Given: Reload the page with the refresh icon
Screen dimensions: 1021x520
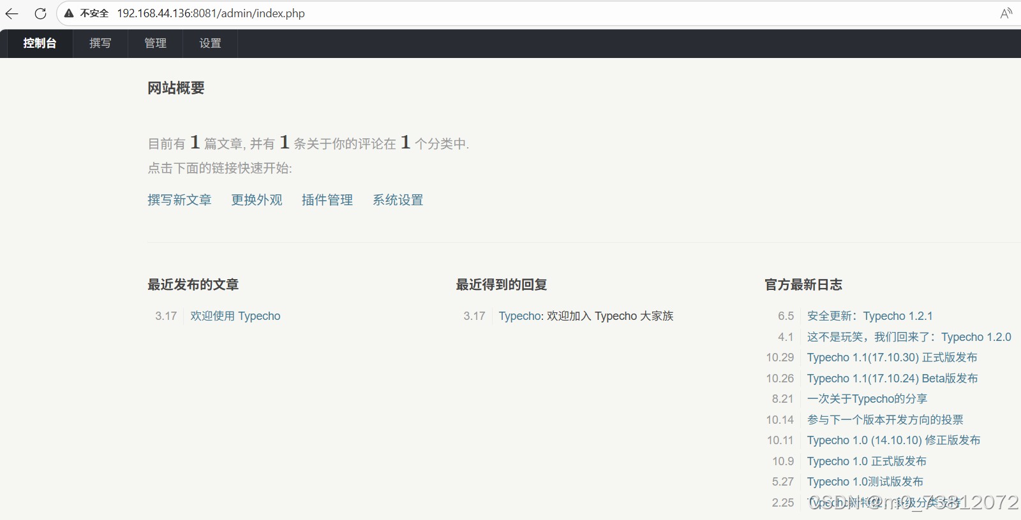Looking at the screenshot, I should 40,13.
